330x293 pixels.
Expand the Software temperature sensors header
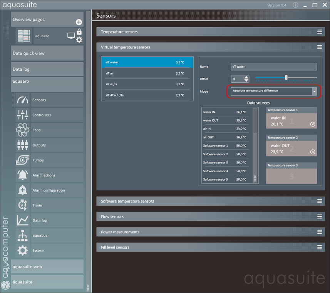211,201
